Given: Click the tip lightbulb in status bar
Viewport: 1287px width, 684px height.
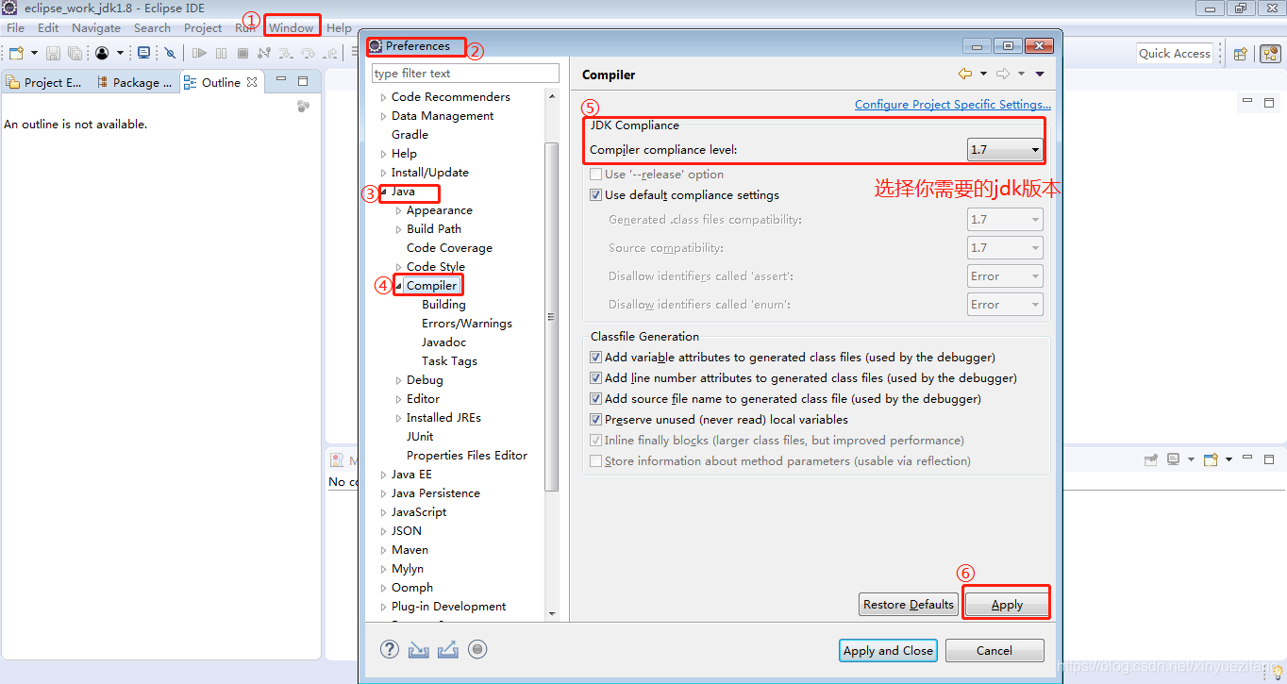Looking at the screenshot, I should click(1277, 672).
